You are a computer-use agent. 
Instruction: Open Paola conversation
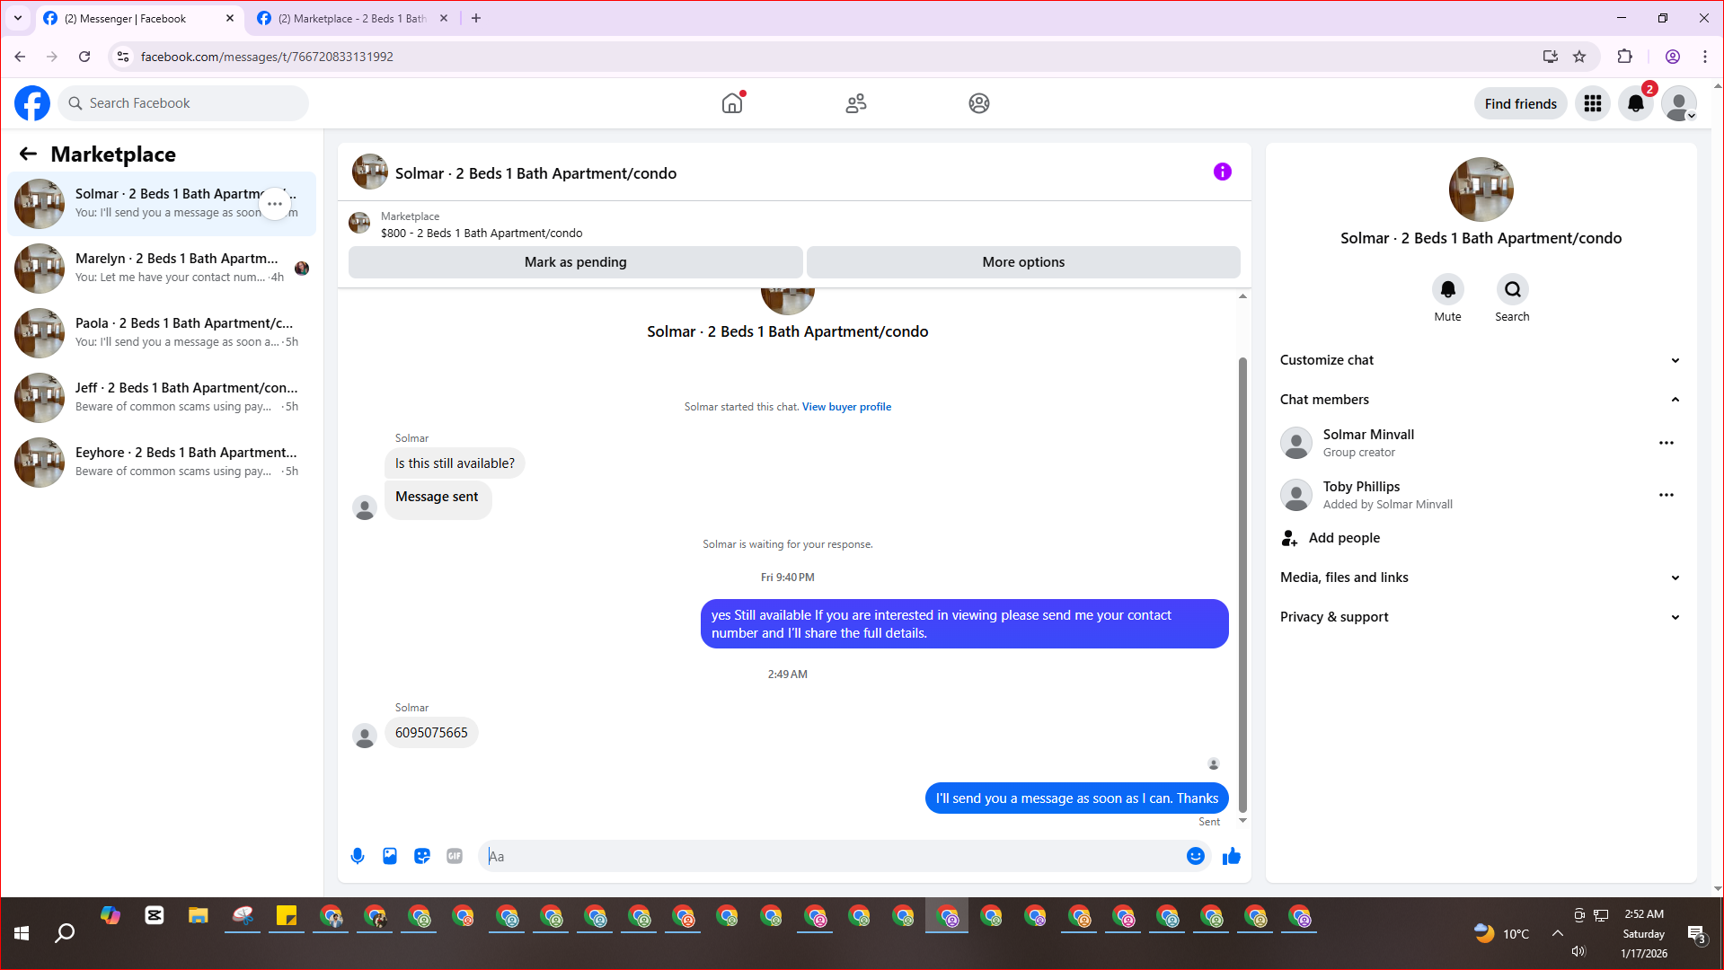pos(163,333)
